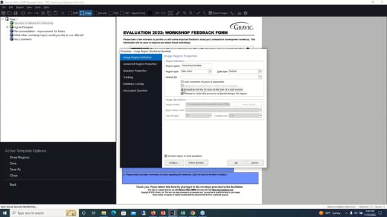387x217 pixels.
Task: Choose the Barcode region tool
Action: (100, 13)
